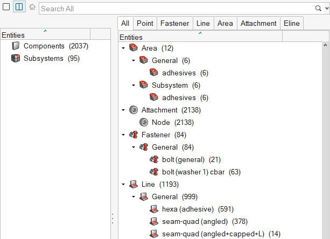
Task: Collapse the Fastener tree node
Action: pos(124,135)
